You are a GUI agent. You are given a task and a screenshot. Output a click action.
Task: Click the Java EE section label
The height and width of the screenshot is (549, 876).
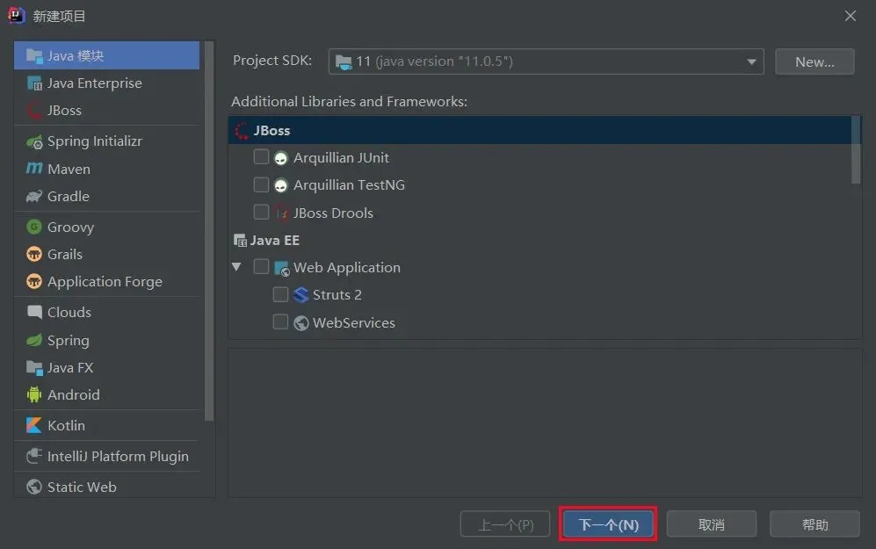click(274, 241)
